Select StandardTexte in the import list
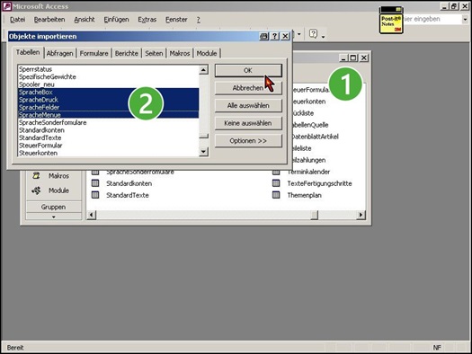Viewport: 472px width, 354px height. (109, 137)
